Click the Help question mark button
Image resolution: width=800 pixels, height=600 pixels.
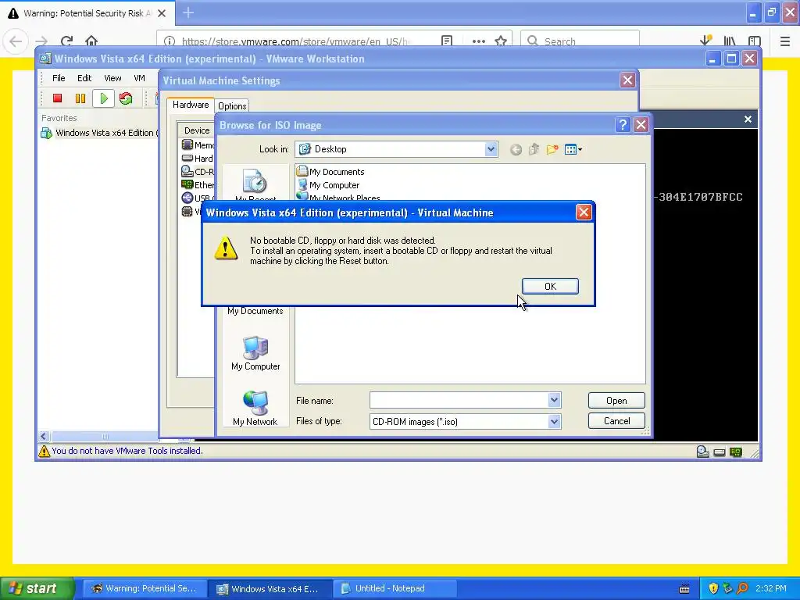[x=623, y=125]
